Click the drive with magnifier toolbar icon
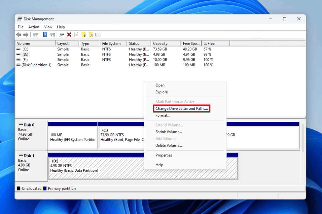The height and width of the screenshot is (214, 322). tap(62, 35)
